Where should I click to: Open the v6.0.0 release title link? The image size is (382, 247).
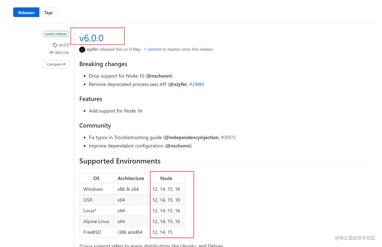(91, 38)
